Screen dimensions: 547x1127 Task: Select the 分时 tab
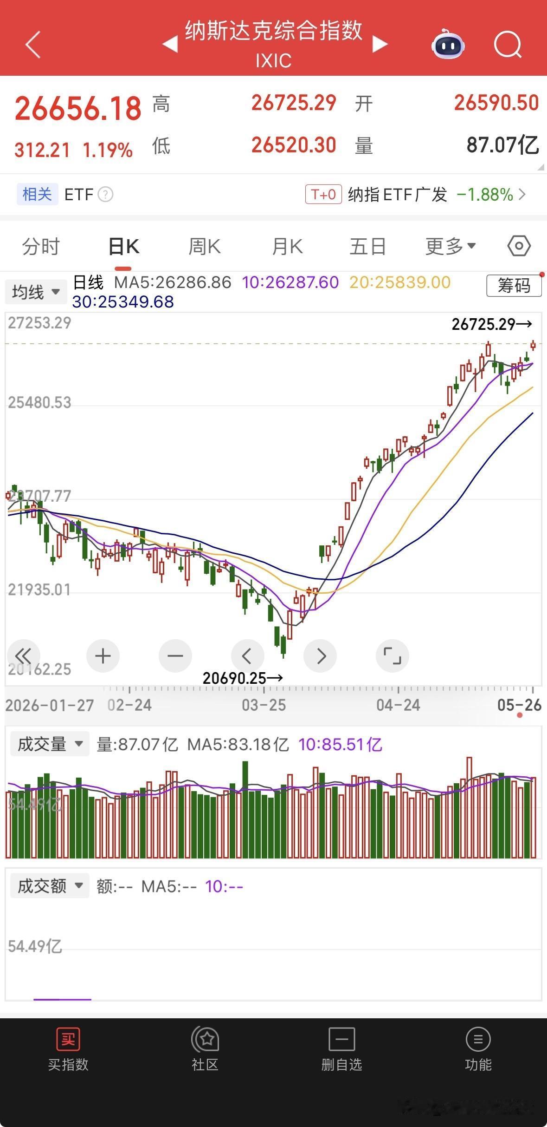41,246
